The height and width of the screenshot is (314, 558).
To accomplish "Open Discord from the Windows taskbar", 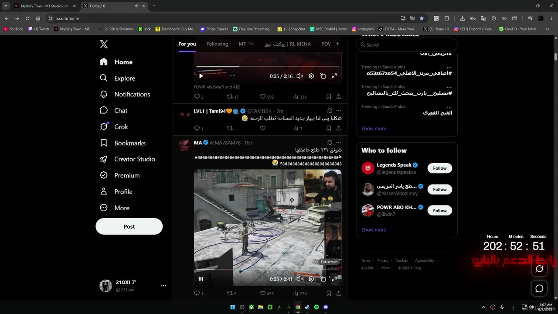I will 326,307.
